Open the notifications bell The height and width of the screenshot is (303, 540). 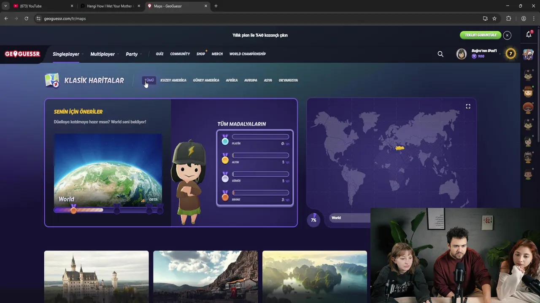tap(529, 35)
